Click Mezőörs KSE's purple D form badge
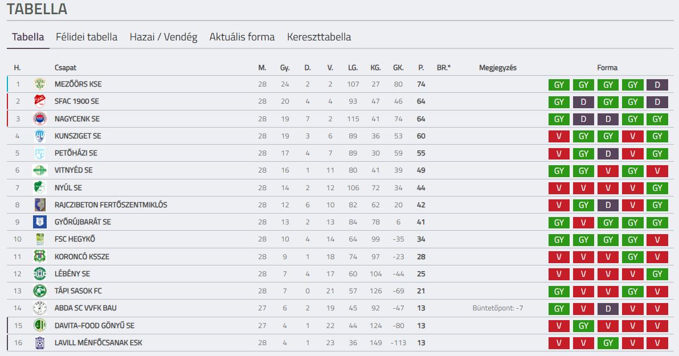This screenshot has width=679, height=356. point(657,85)
